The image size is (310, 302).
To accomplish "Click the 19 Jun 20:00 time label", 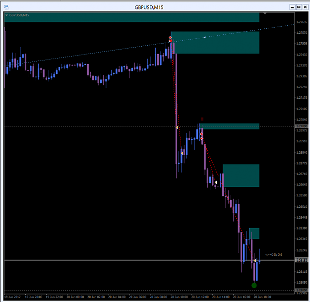I will [x=34, y=297].
